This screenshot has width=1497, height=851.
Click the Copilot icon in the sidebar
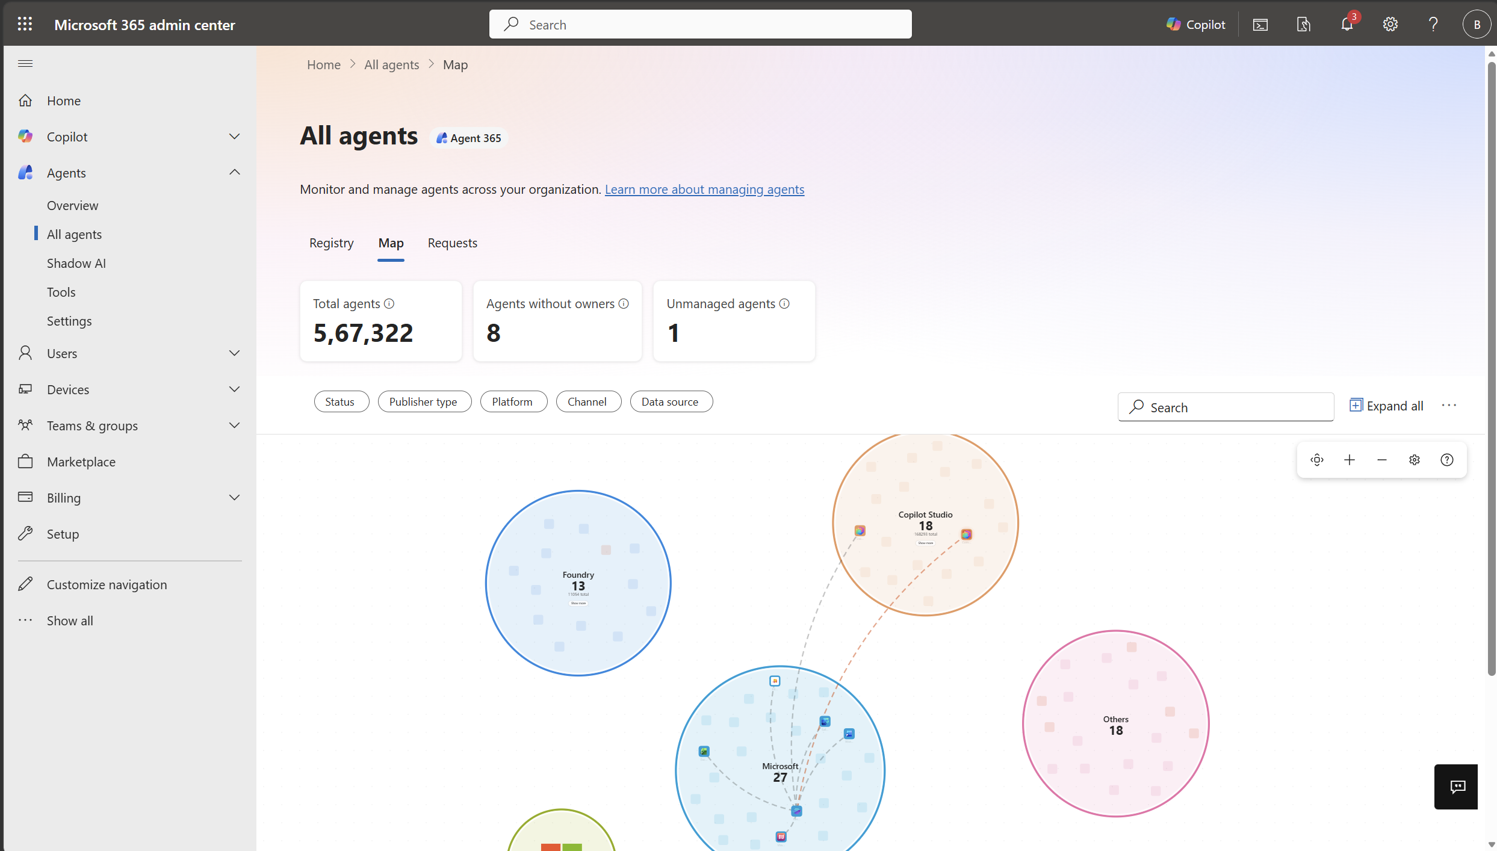point(25,137)
